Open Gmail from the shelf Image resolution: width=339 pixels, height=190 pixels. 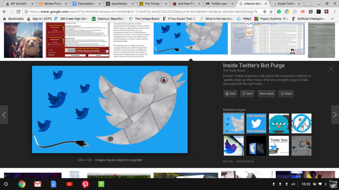38,184
